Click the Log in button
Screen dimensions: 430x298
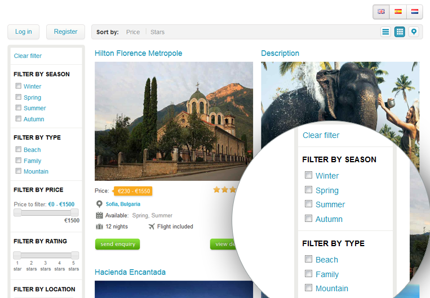pyautogui.click(x=24, y=32)
